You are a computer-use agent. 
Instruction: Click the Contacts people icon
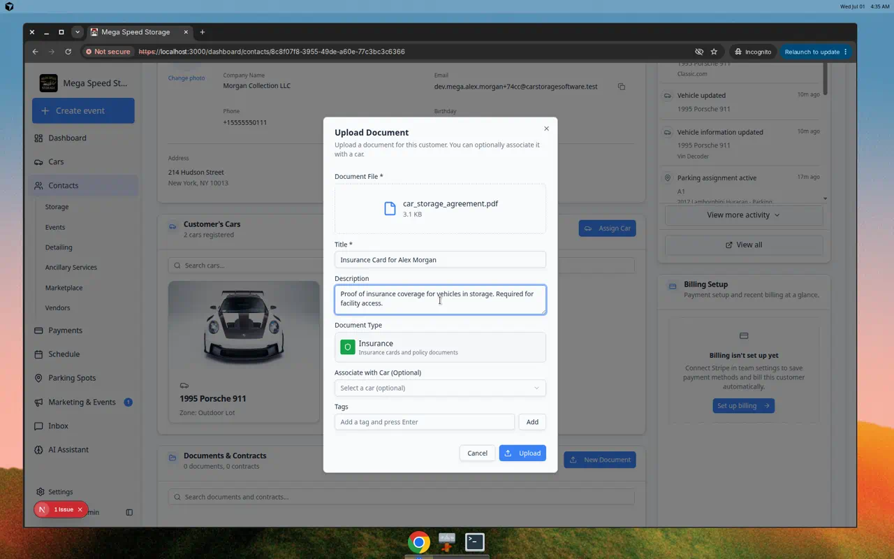38,185
